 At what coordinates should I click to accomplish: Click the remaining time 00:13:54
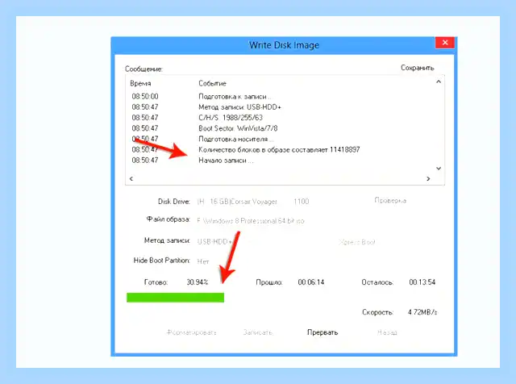click(422, 282)
